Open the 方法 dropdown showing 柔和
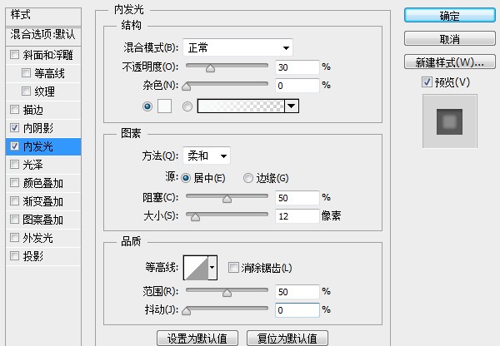The image size is (500, 346). [207, 156]
